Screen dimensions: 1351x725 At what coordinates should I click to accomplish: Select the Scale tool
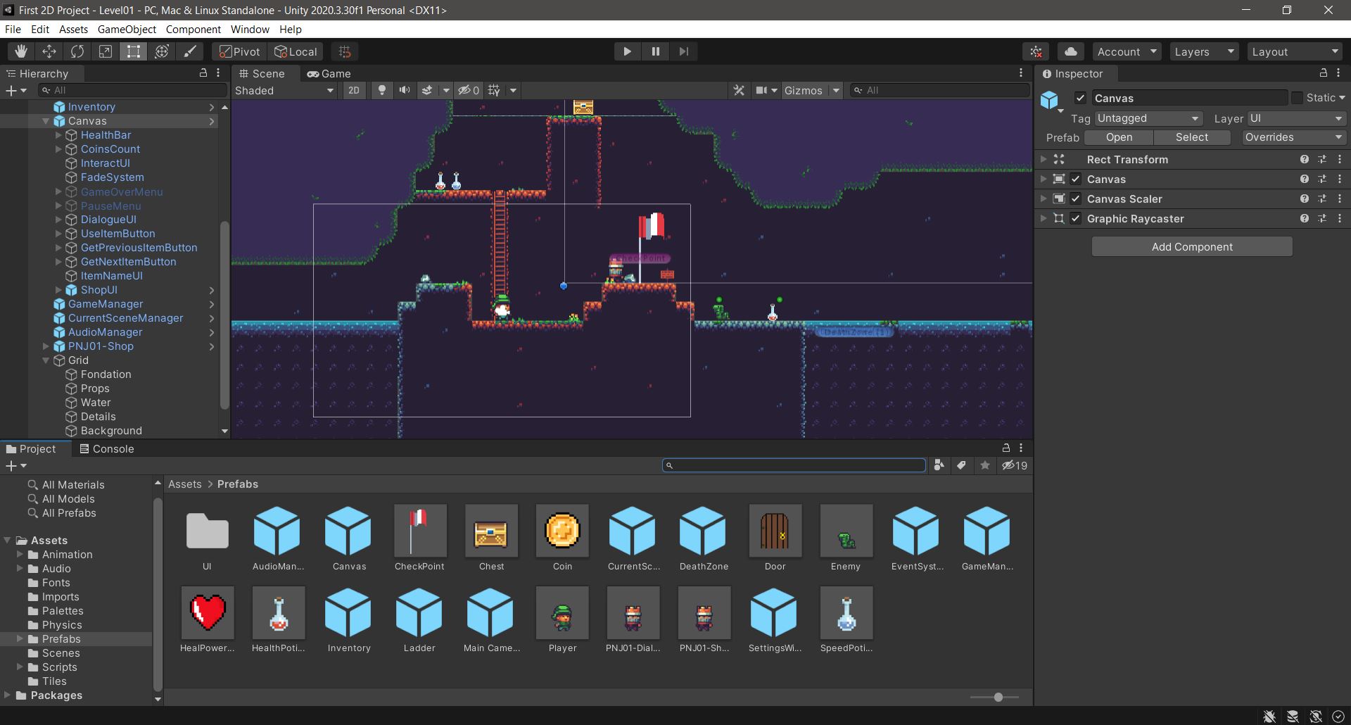pyautogui.click(x=106, y=51)
